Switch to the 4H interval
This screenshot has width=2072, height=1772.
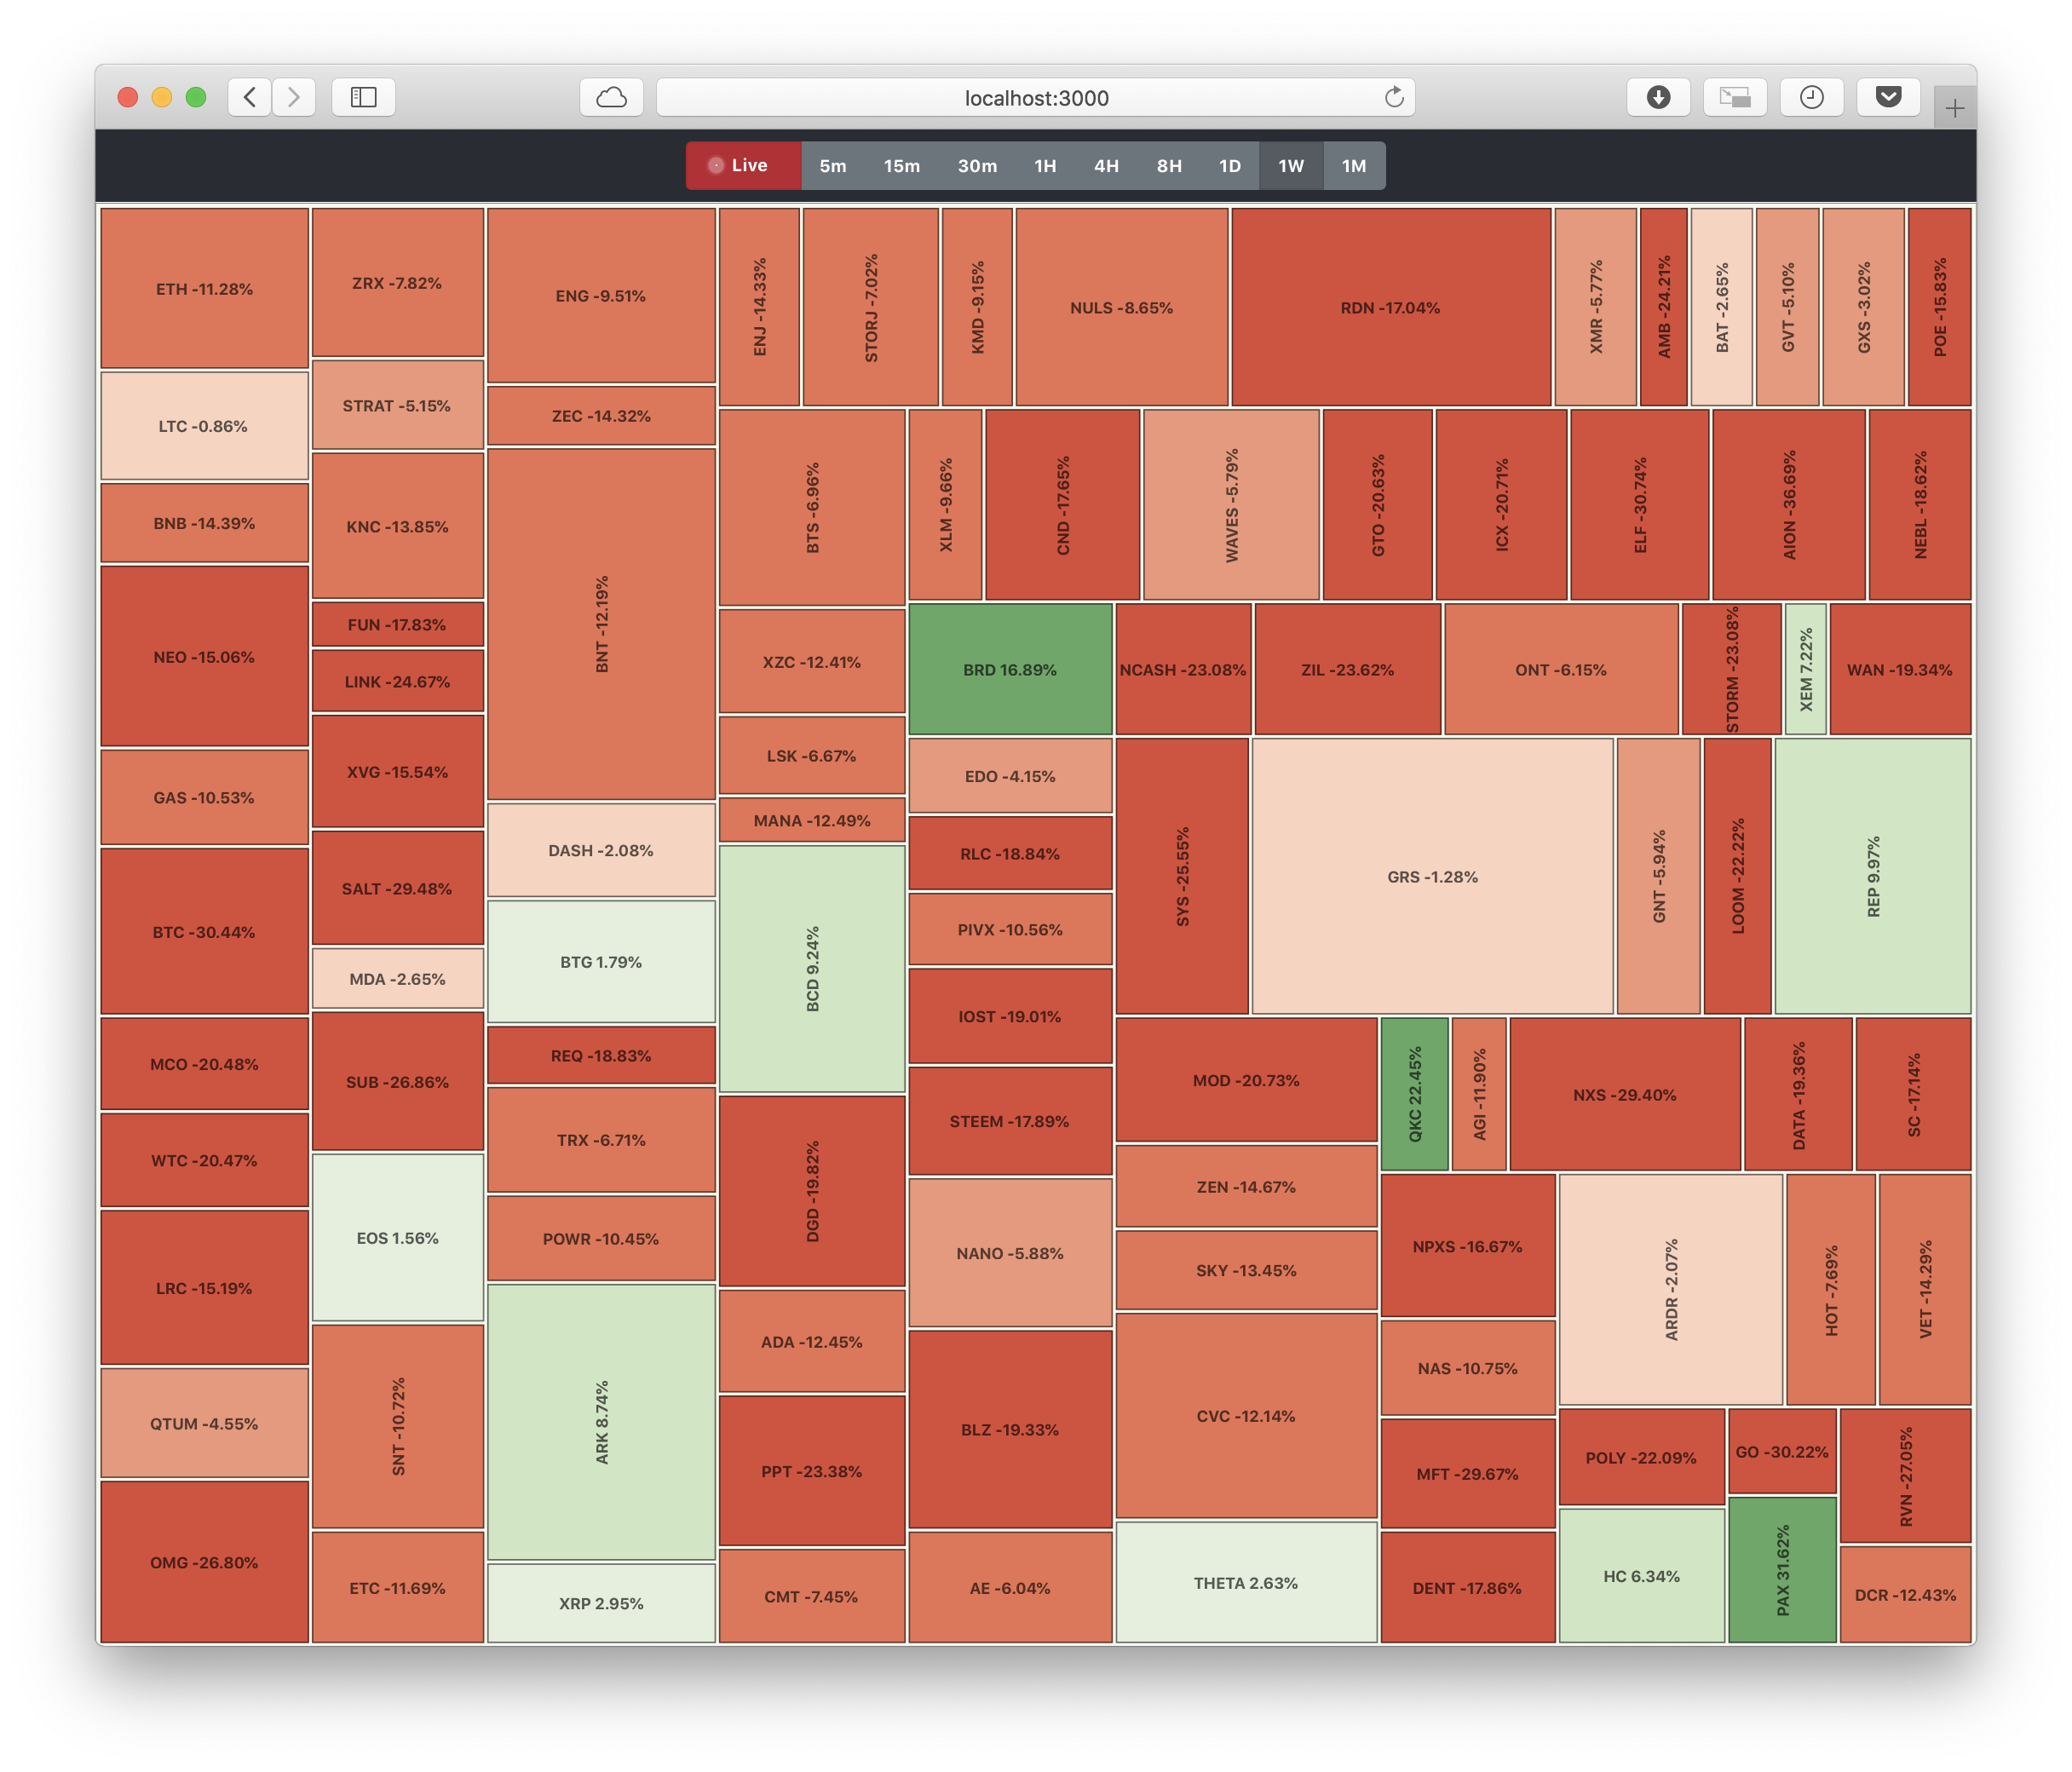pos(1106,165)
